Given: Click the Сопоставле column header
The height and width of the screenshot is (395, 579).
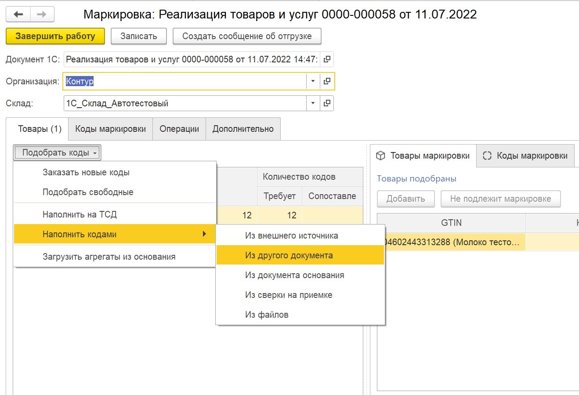Looking at the screenshot, I should coord(333,196).
